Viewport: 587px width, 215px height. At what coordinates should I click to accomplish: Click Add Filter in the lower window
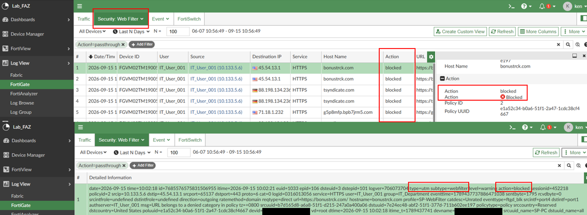(x=142, y=165)
